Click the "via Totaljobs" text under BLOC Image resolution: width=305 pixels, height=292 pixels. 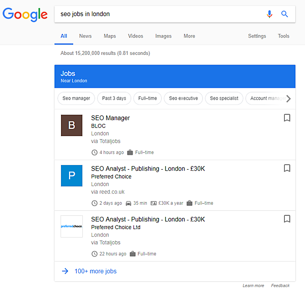(x=106, y=141)
